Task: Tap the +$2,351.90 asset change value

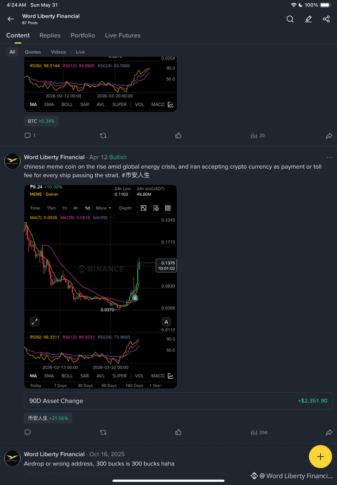Action: (313, 401)
